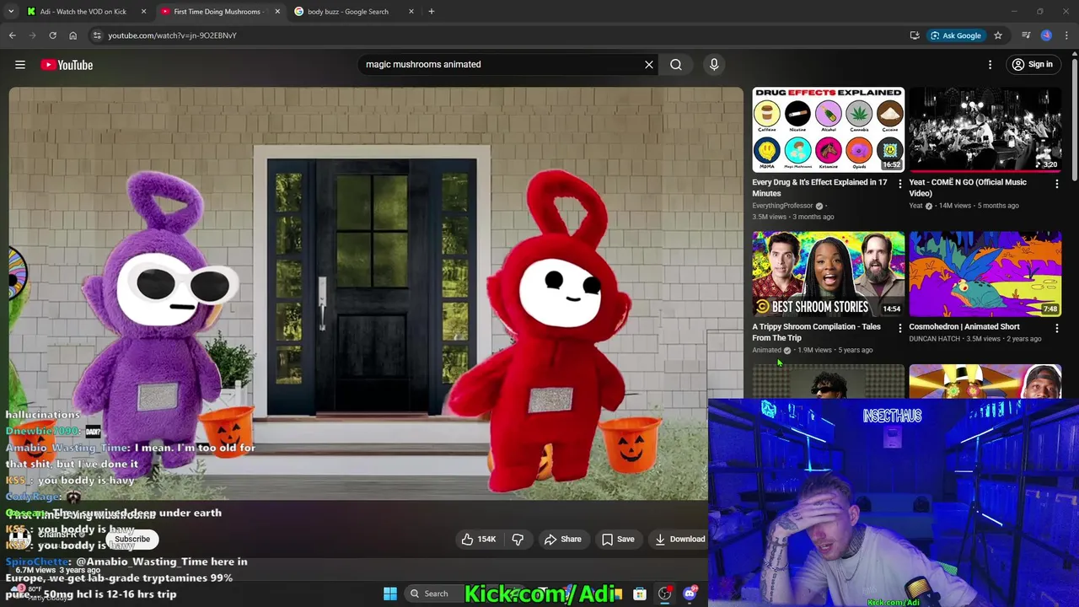Click the YouTube page vertical scrollbar
The height and width of the screenshot is (607, 1079).
click(1074, 118)
